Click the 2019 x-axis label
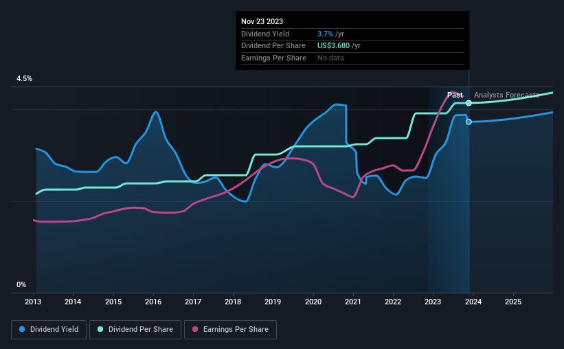564x349 pixels. 273,302
